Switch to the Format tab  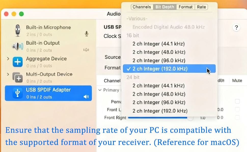click(x=186, y=7)
